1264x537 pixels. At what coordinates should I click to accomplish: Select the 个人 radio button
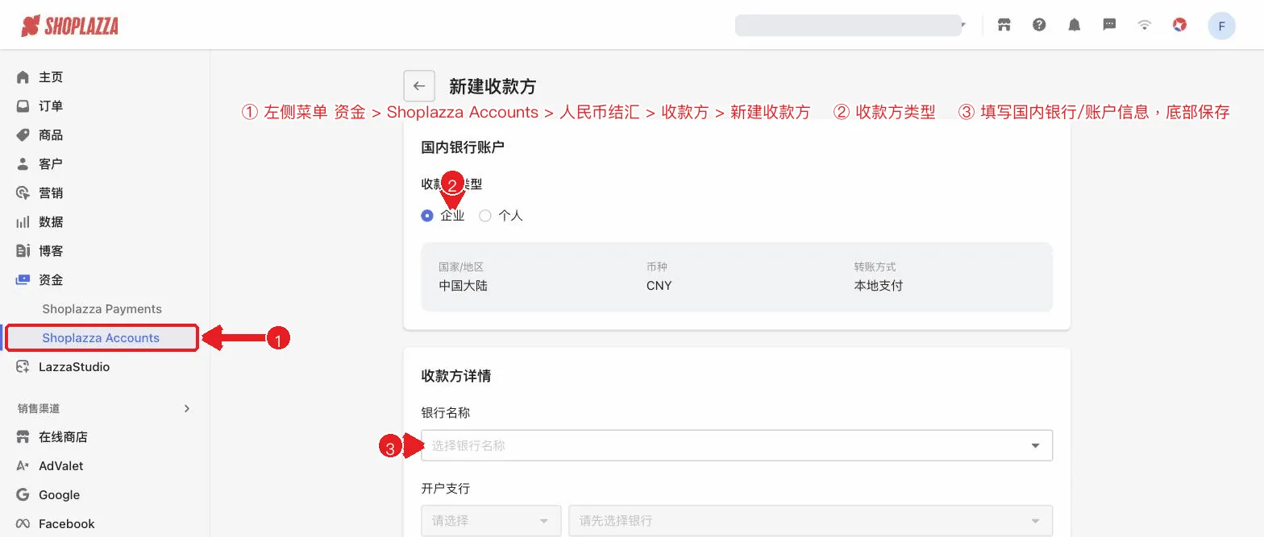484,216
